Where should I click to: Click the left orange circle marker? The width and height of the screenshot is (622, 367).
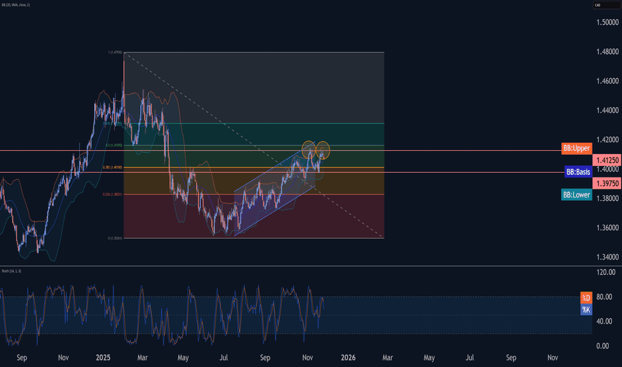308,149
